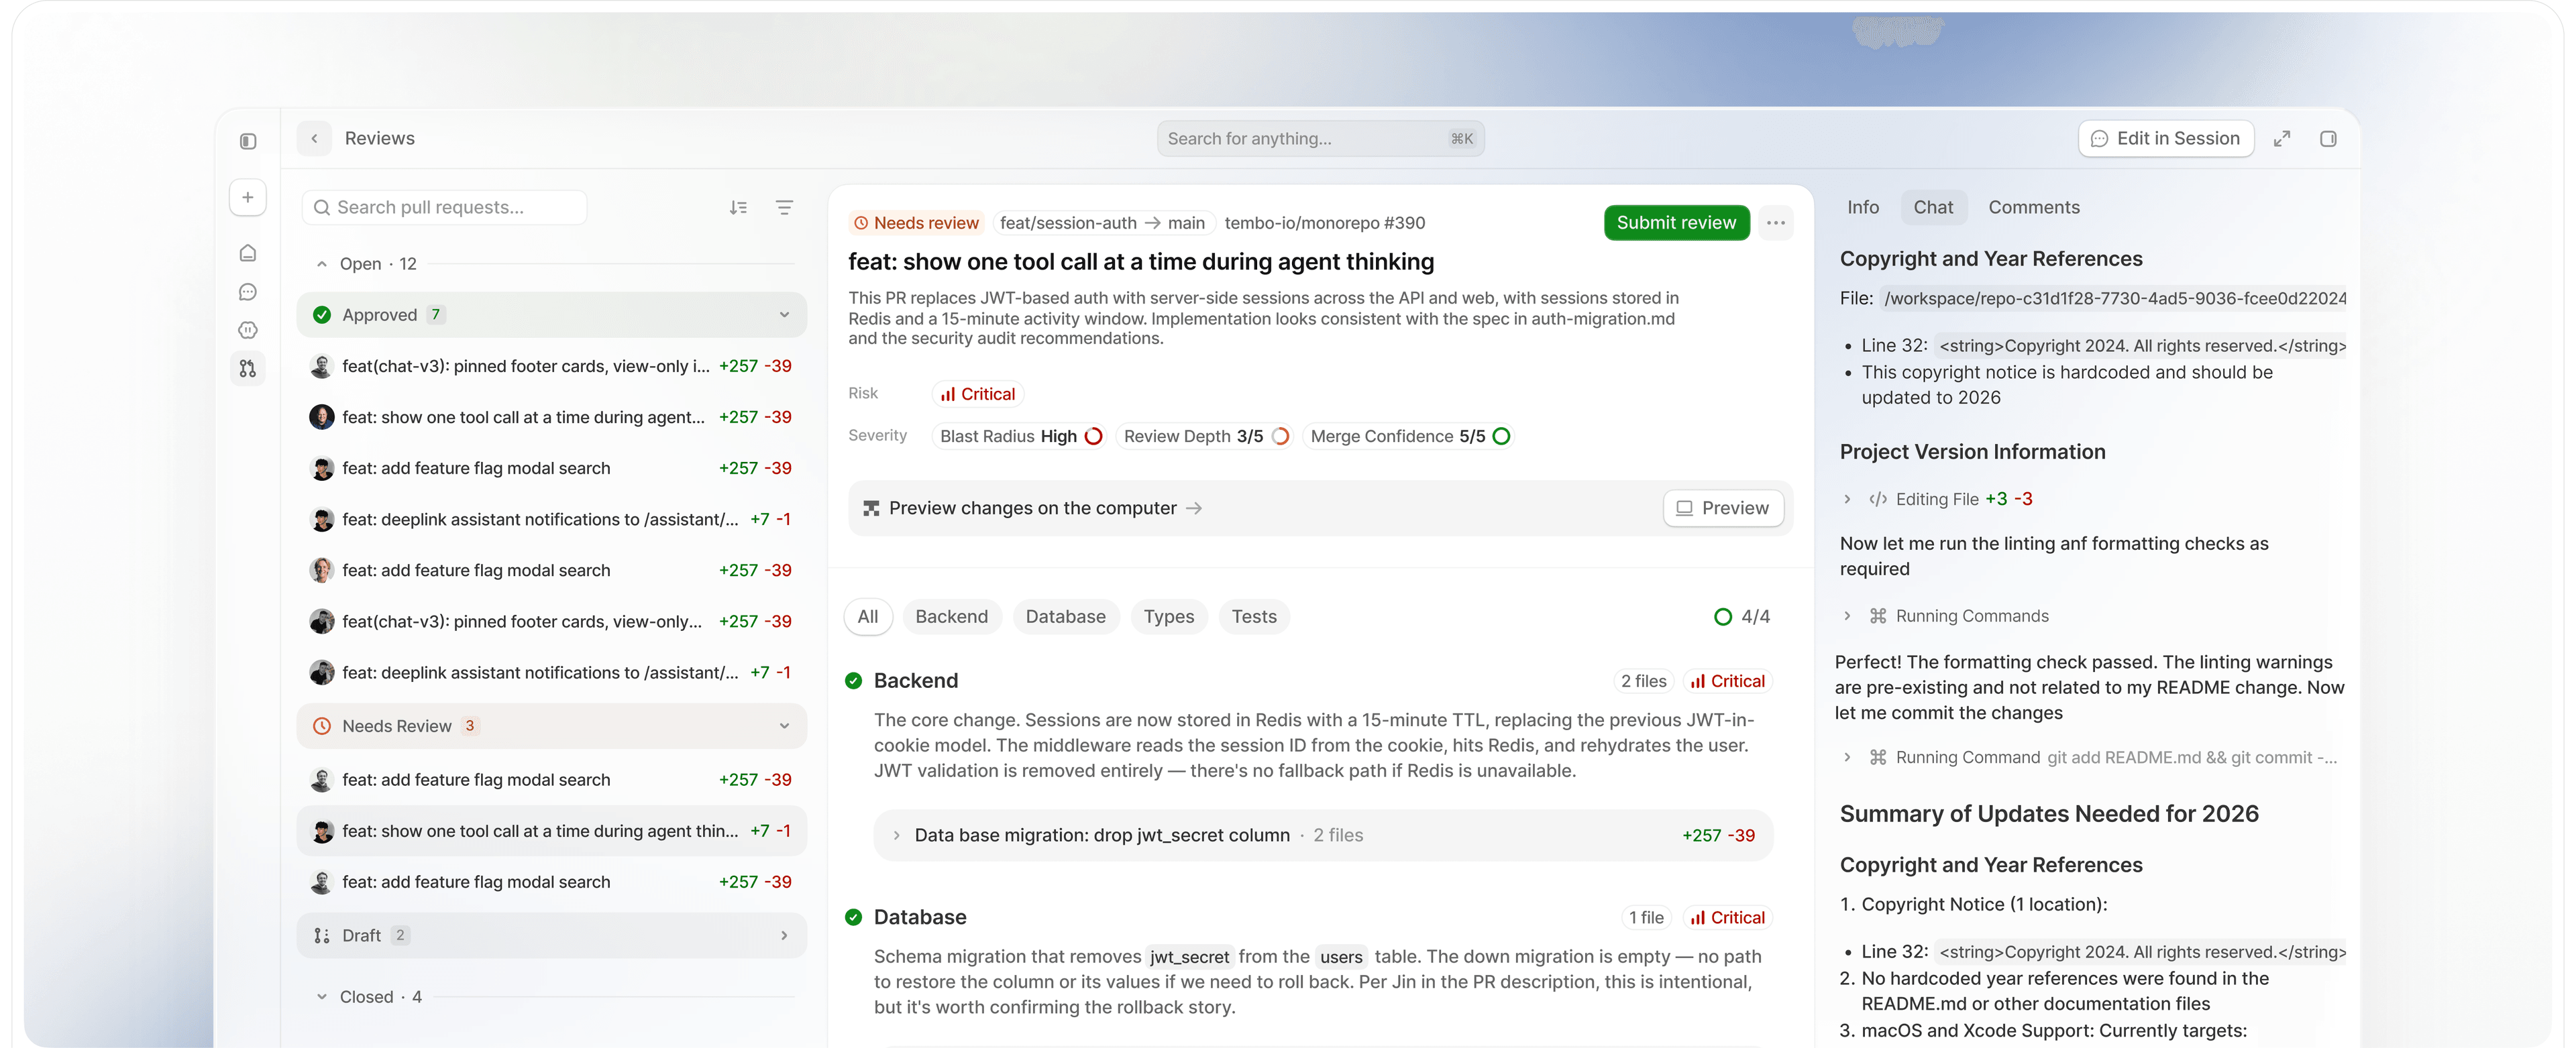Screen dimensions: 2576x1048
Task: Switch to the Comments tab
Action: [2034, 207]
